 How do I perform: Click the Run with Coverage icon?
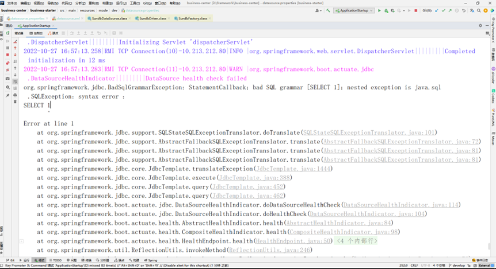392,10
